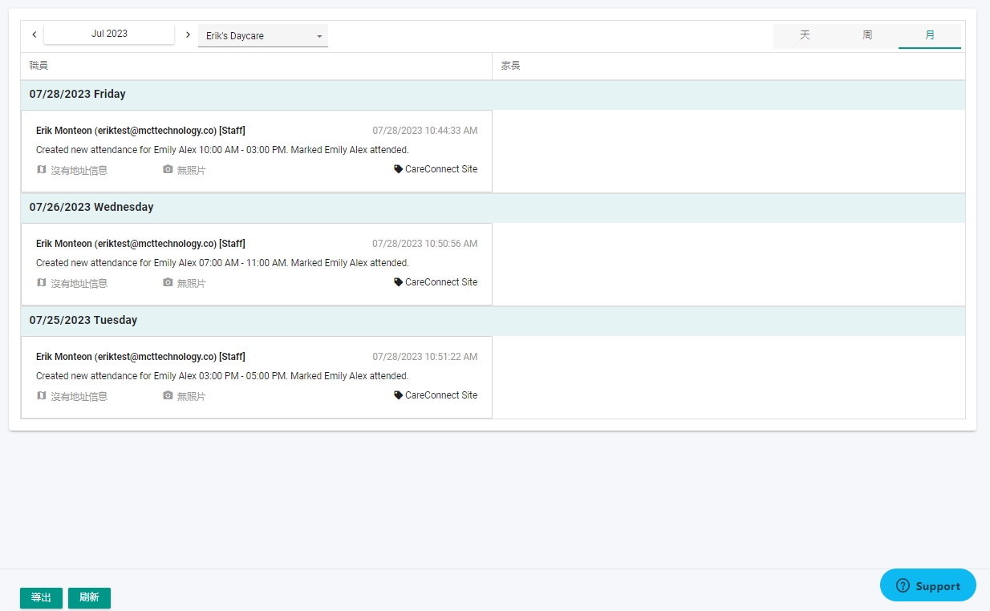Switch to the 天 (day) tab
Viewport: 990px width, 611px height.
click(805, 35)
